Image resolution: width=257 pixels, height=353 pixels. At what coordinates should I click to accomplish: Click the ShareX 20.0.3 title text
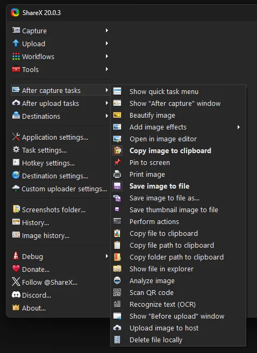pos(41,12)
